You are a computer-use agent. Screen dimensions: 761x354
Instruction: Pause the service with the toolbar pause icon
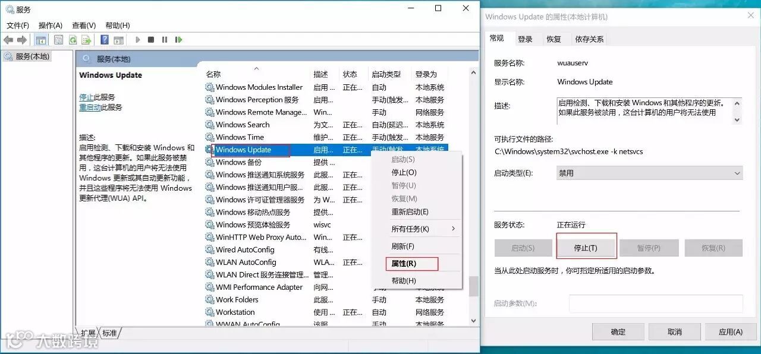point(165,40)
